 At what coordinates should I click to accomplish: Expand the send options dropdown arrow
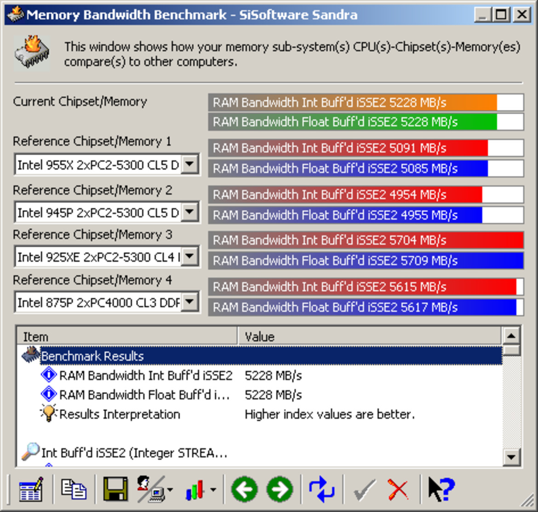click(x=170, y=490)
